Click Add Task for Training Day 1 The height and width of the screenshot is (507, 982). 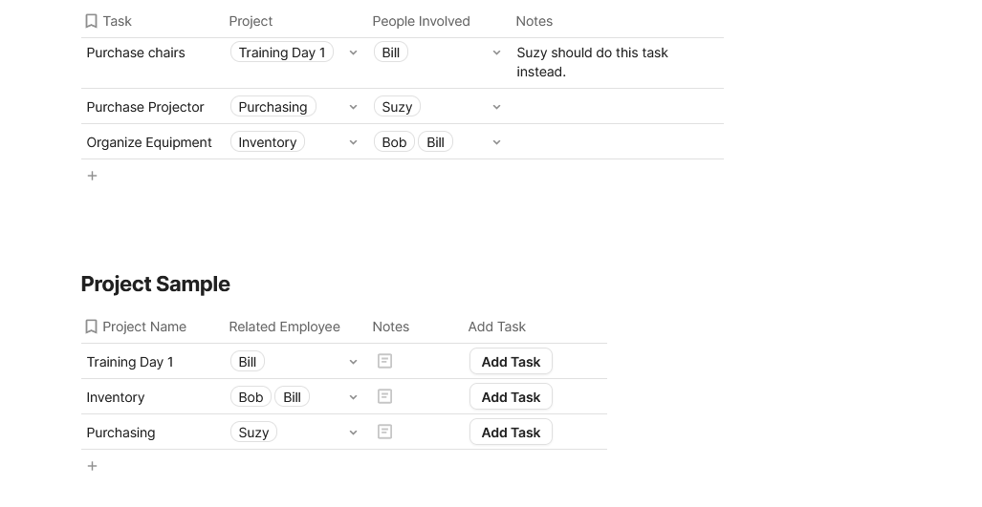tap(511, 362)
